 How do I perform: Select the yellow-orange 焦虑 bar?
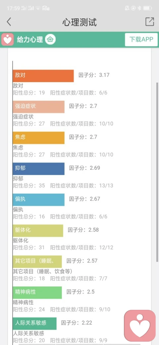(x=39, y=138)
